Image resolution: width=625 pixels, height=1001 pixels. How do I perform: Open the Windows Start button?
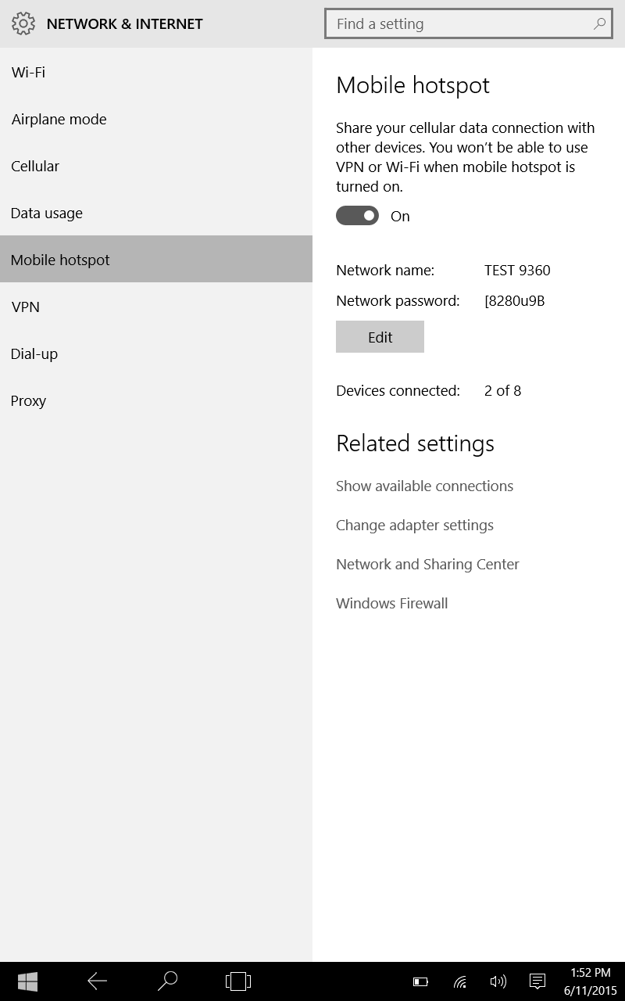coord(28,981)
